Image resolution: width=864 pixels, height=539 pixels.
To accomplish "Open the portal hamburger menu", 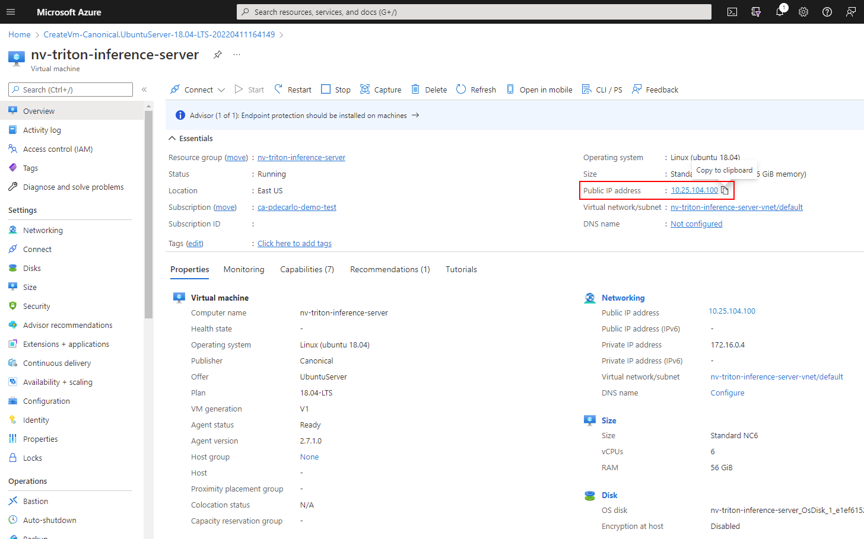I will (11, 12).
